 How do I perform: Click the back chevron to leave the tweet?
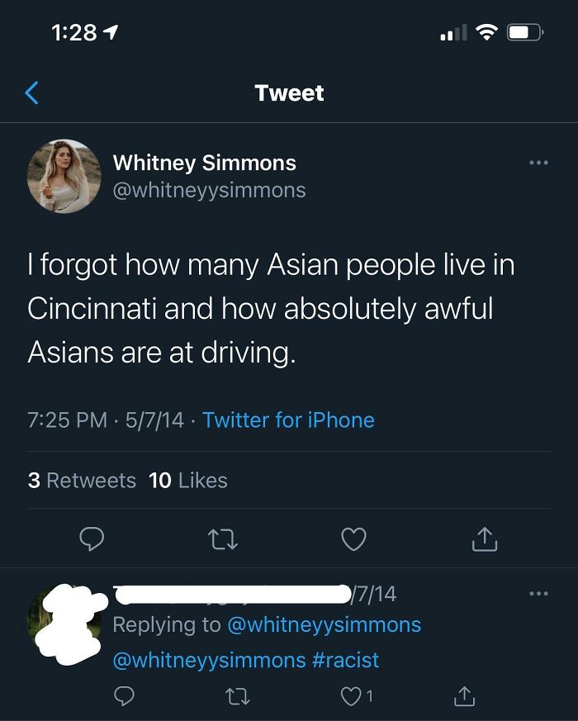[x=31, y=92]
